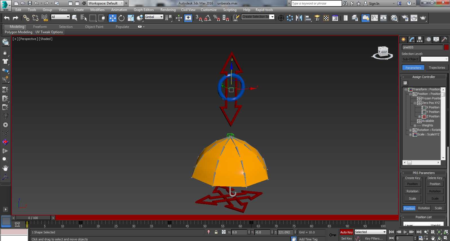Toggle Angle Snap
Image resolution: width=450 pixels, height=241 pixels.
coord(208,18)
